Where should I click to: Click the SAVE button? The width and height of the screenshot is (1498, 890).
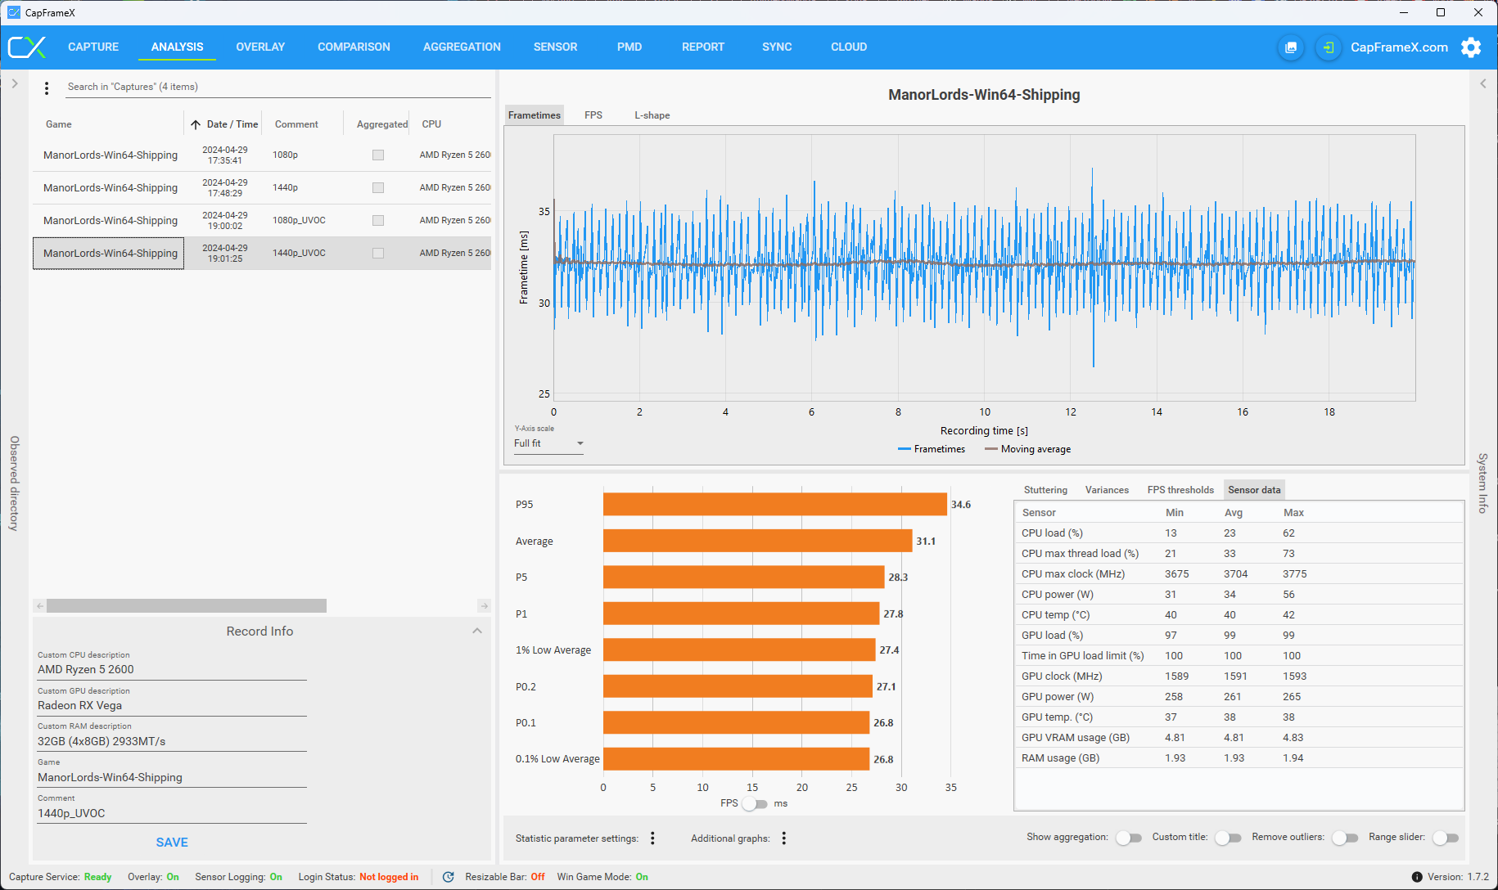[172, 843]
